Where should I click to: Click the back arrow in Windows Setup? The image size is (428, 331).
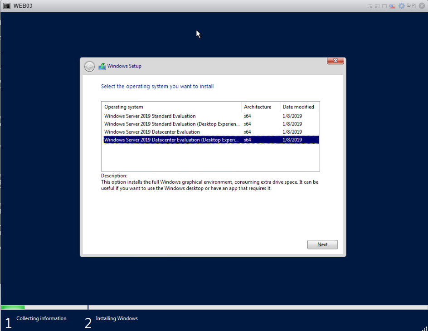[x=89, y=66]
